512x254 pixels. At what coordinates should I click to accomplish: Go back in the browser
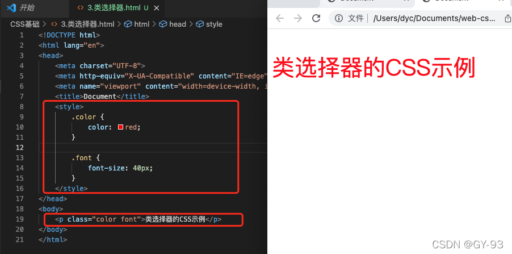pos(280,18)
